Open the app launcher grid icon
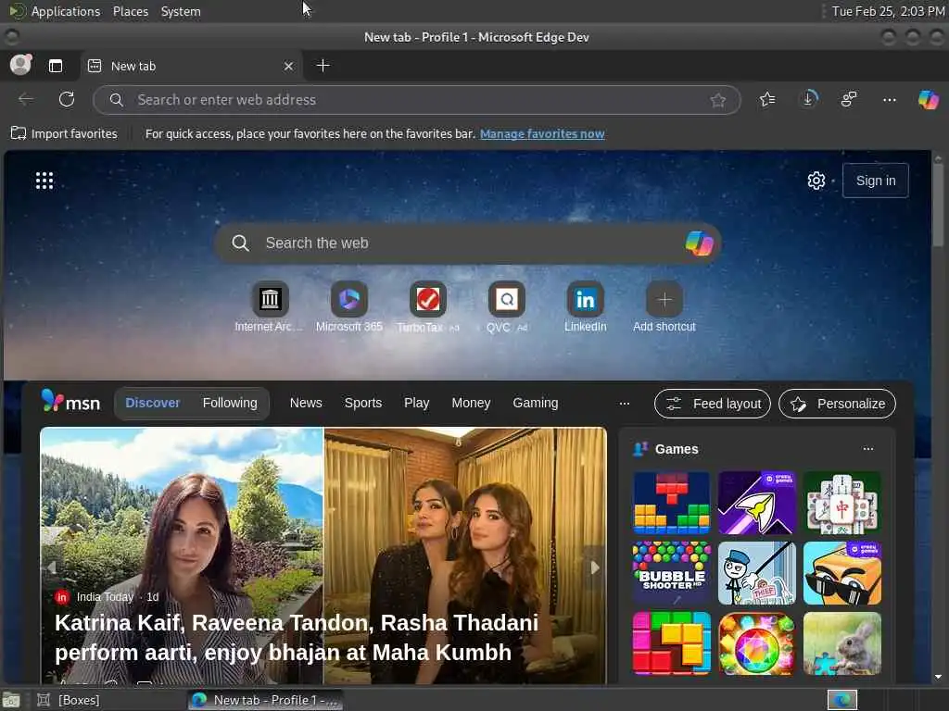Image resolution: width=949 pixels, height=711 pixels. (x=44, y=181)
